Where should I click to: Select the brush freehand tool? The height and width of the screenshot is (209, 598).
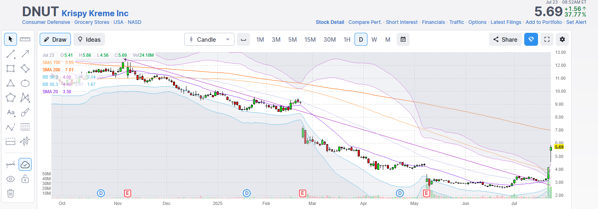(25, 112)
